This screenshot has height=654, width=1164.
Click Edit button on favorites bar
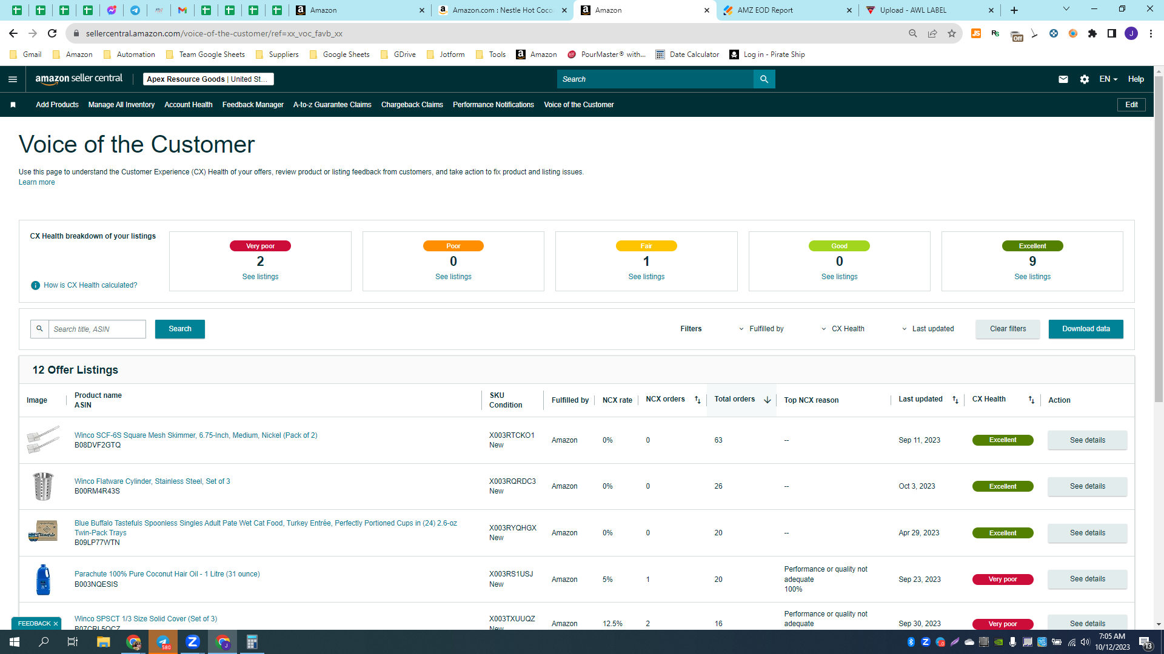point(1131,105)
